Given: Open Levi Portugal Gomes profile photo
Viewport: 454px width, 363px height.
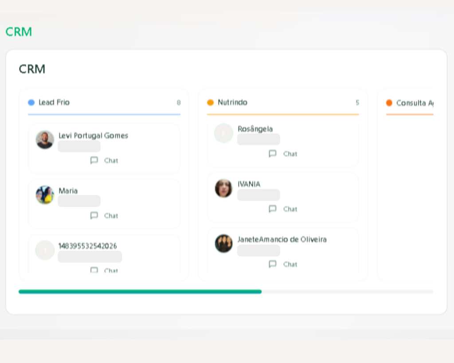Looking at the screenshot, I should tap(45, 140).
